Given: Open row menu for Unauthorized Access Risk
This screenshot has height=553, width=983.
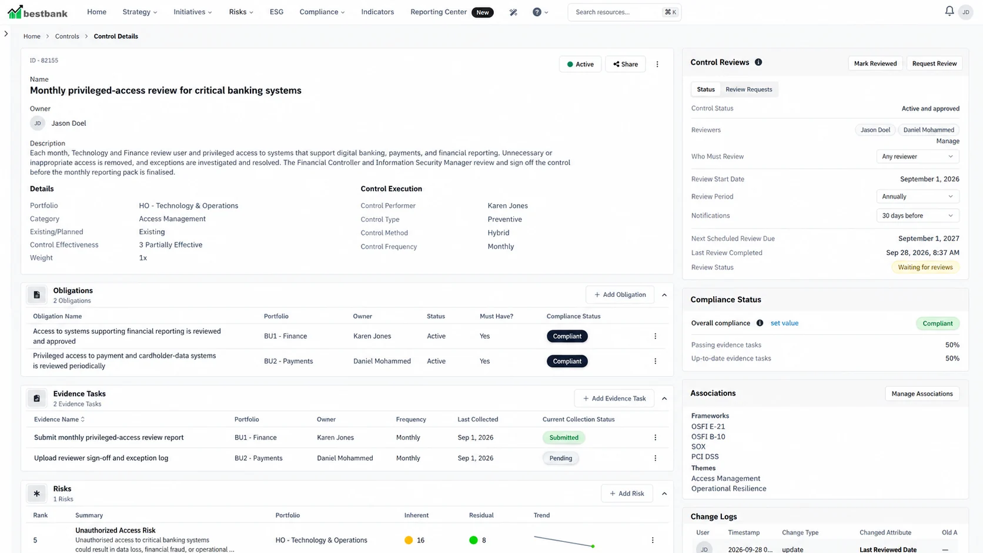Looking at the screenshot, I should (x=653, y=540).
